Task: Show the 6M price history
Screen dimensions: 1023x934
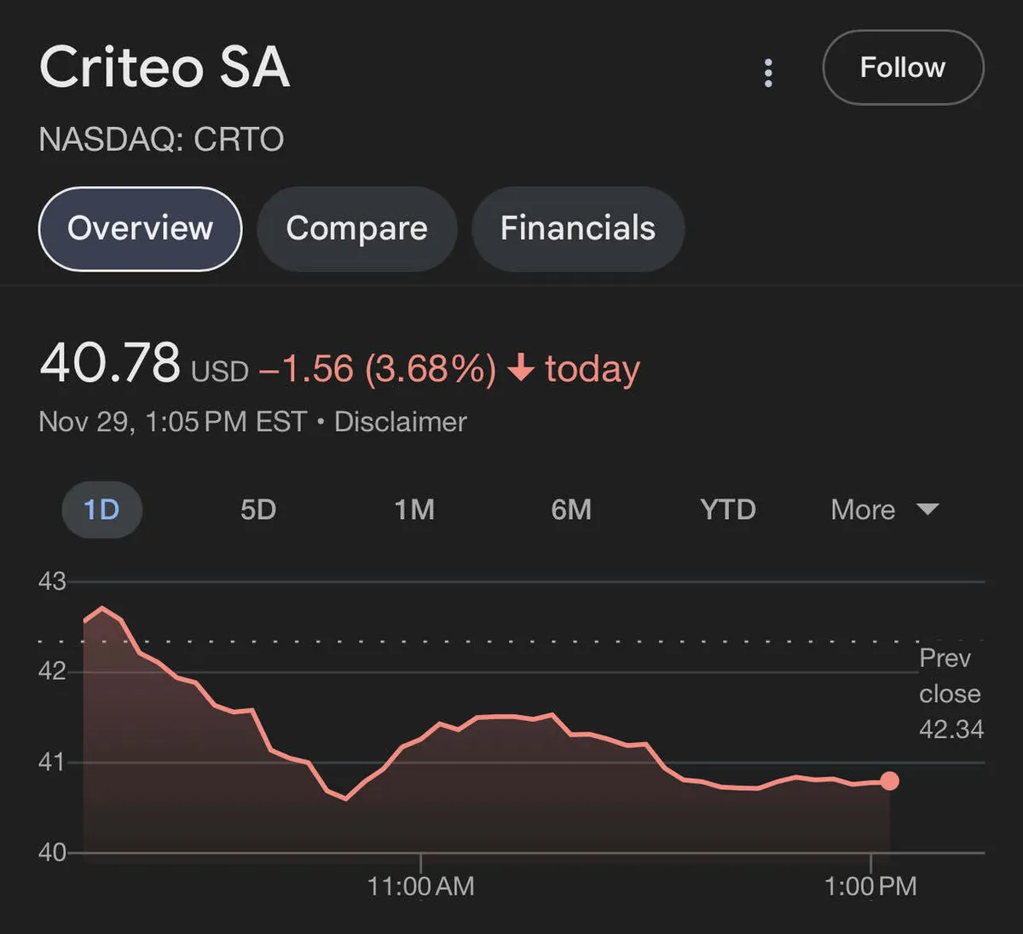Action: [x=571, y=510]
